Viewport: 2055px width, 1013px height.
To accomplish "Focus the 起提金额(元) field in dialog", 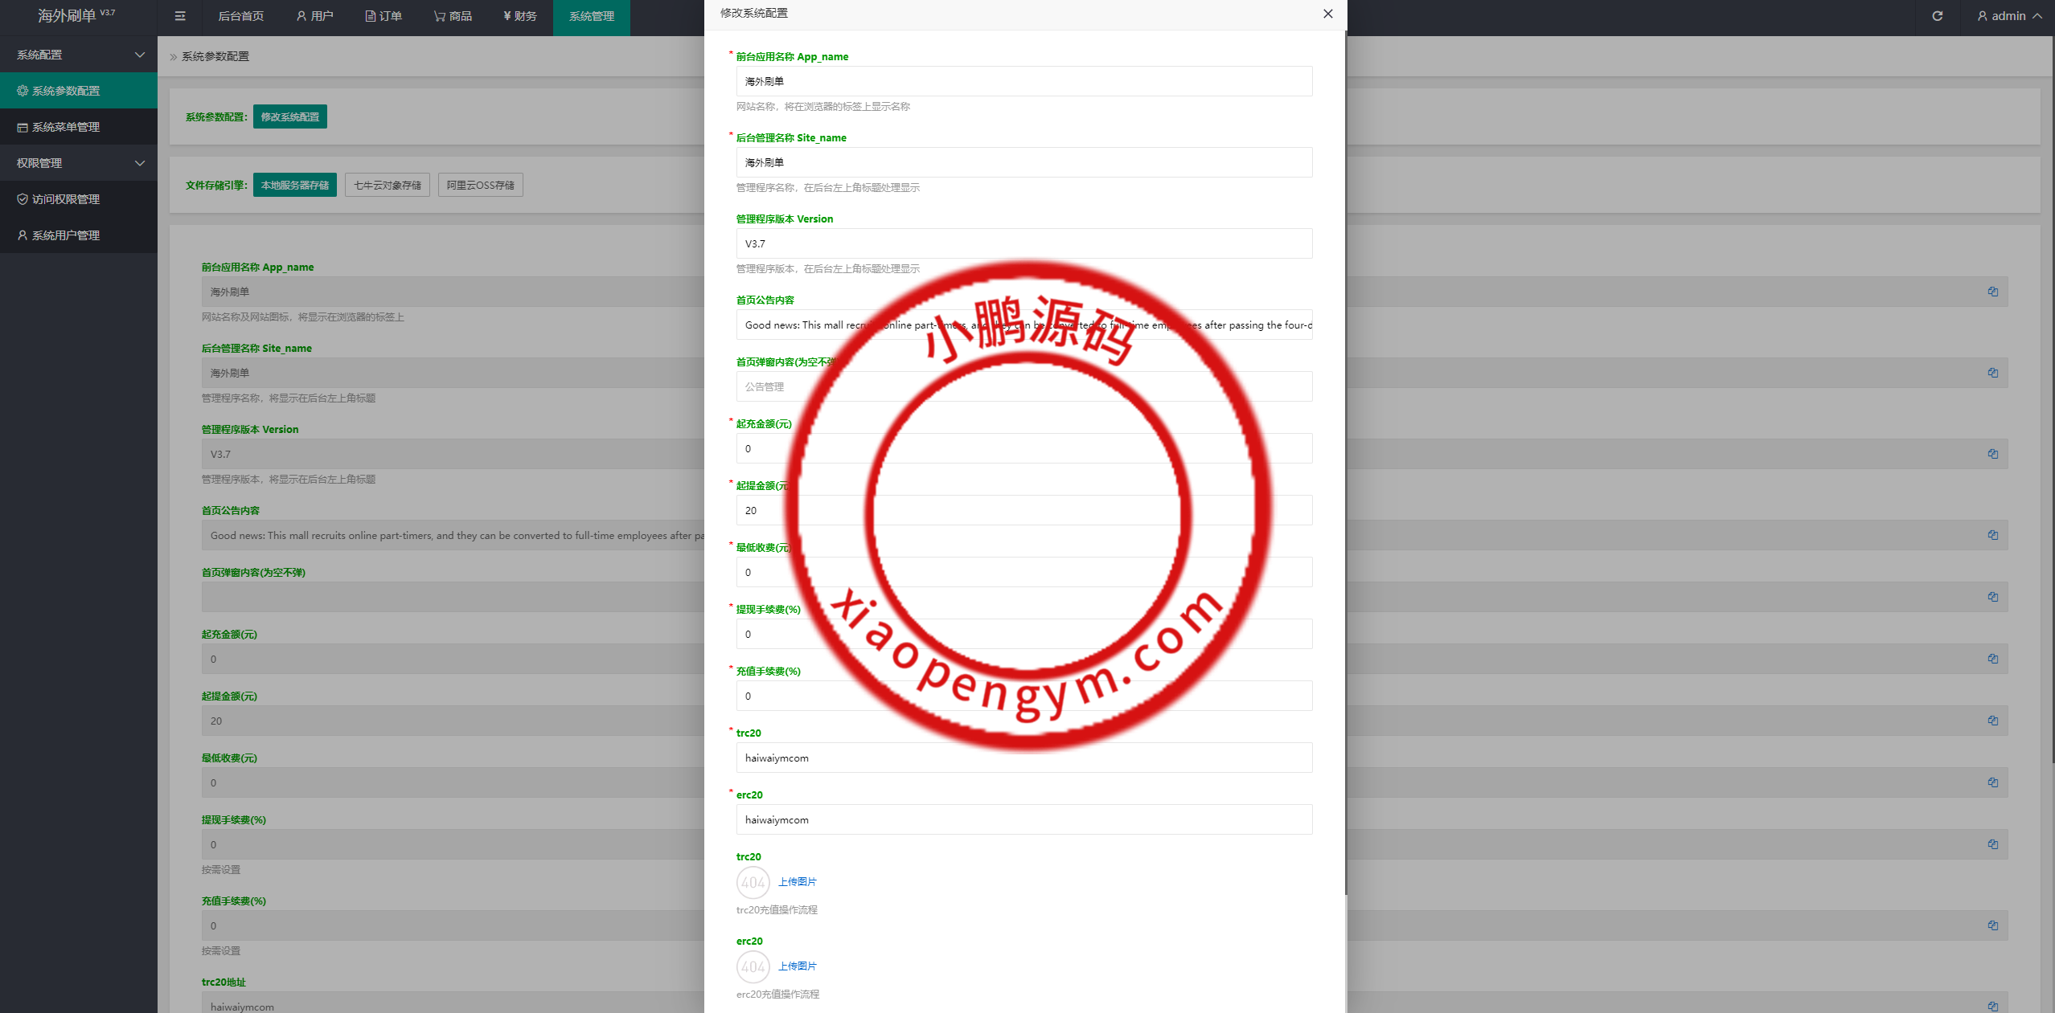I will click(1024, 510).
